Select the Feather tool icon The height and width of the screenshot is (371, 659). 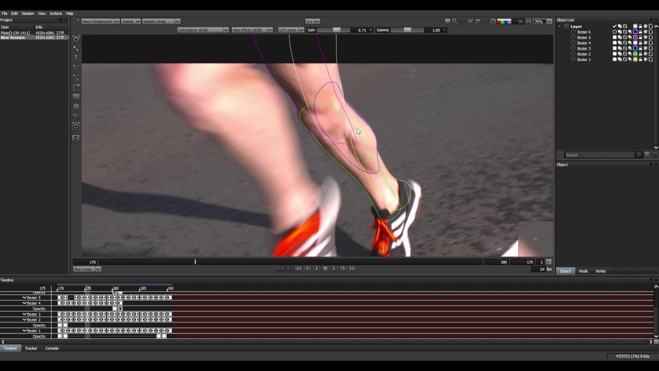[76, 116]
